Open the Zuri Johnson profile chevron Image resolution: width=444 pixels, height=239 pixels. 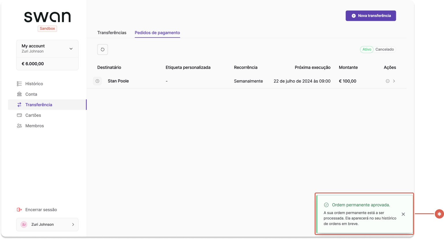point(73,225)
